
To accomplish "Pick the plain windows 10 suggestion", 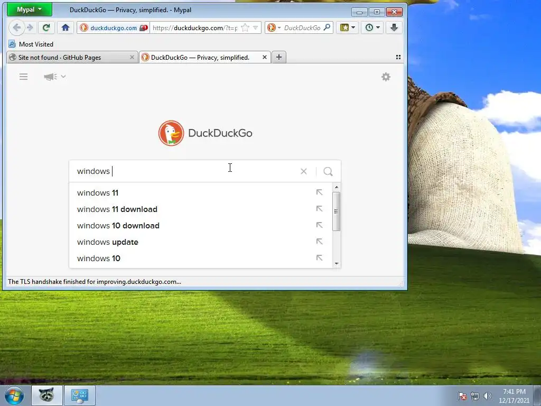I will click(200, 258).
